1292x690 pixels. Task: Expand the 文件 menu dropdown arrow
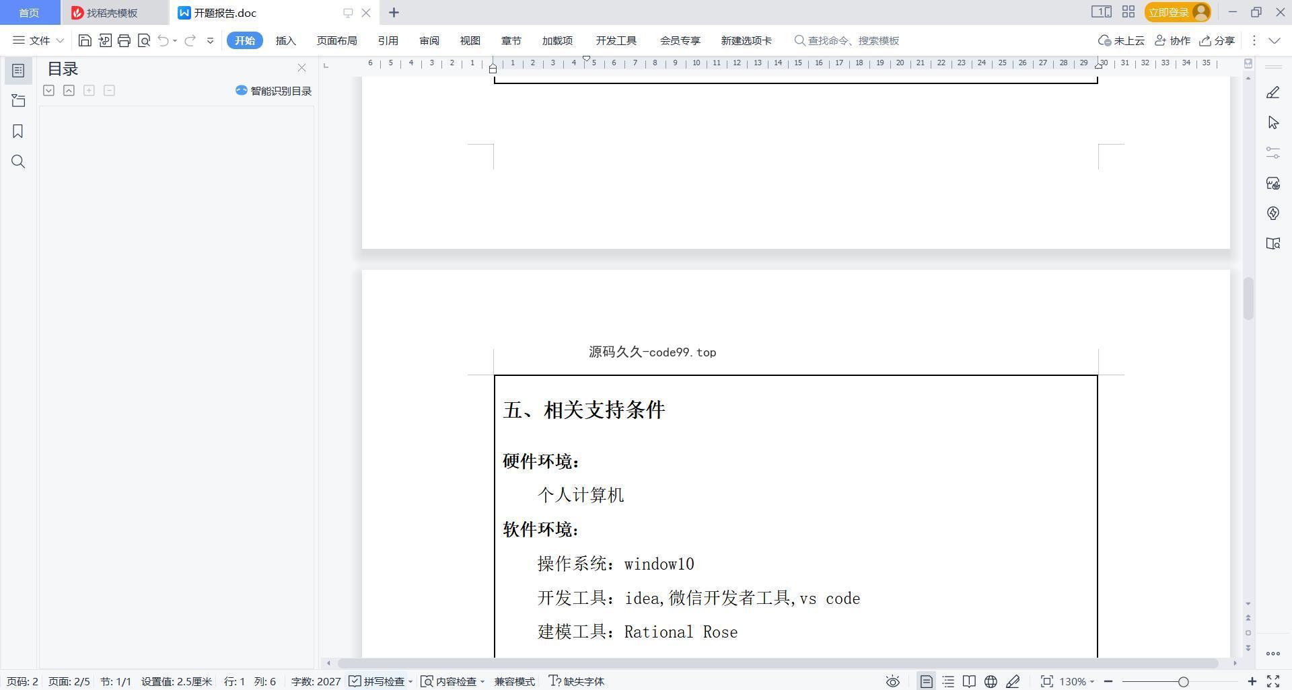tap(59, 40)
